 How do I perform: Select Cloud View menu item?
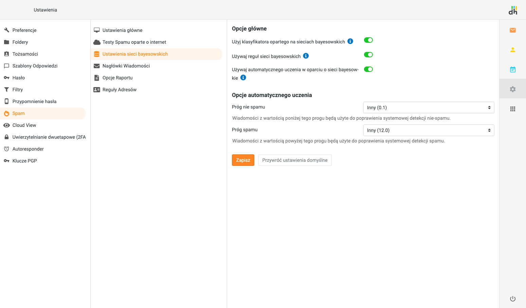(x=43, y=125)
